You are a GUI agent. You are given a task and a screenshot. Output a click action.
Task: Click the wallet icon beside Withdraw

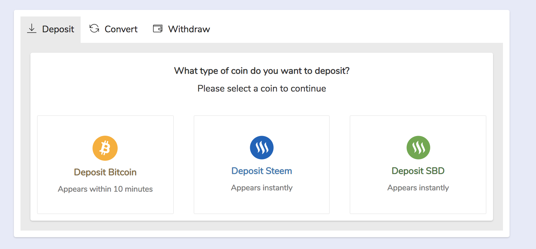158,29
